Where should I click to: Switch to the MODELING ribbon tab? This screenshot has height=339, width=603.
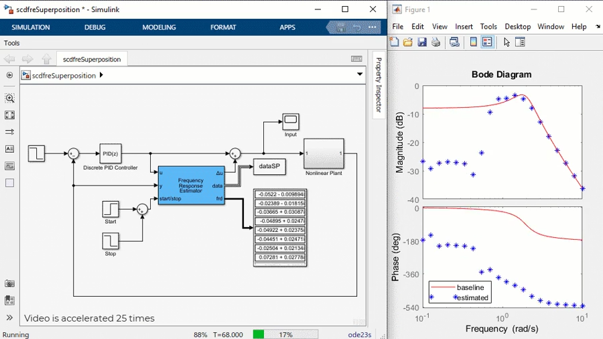point(159,27)
